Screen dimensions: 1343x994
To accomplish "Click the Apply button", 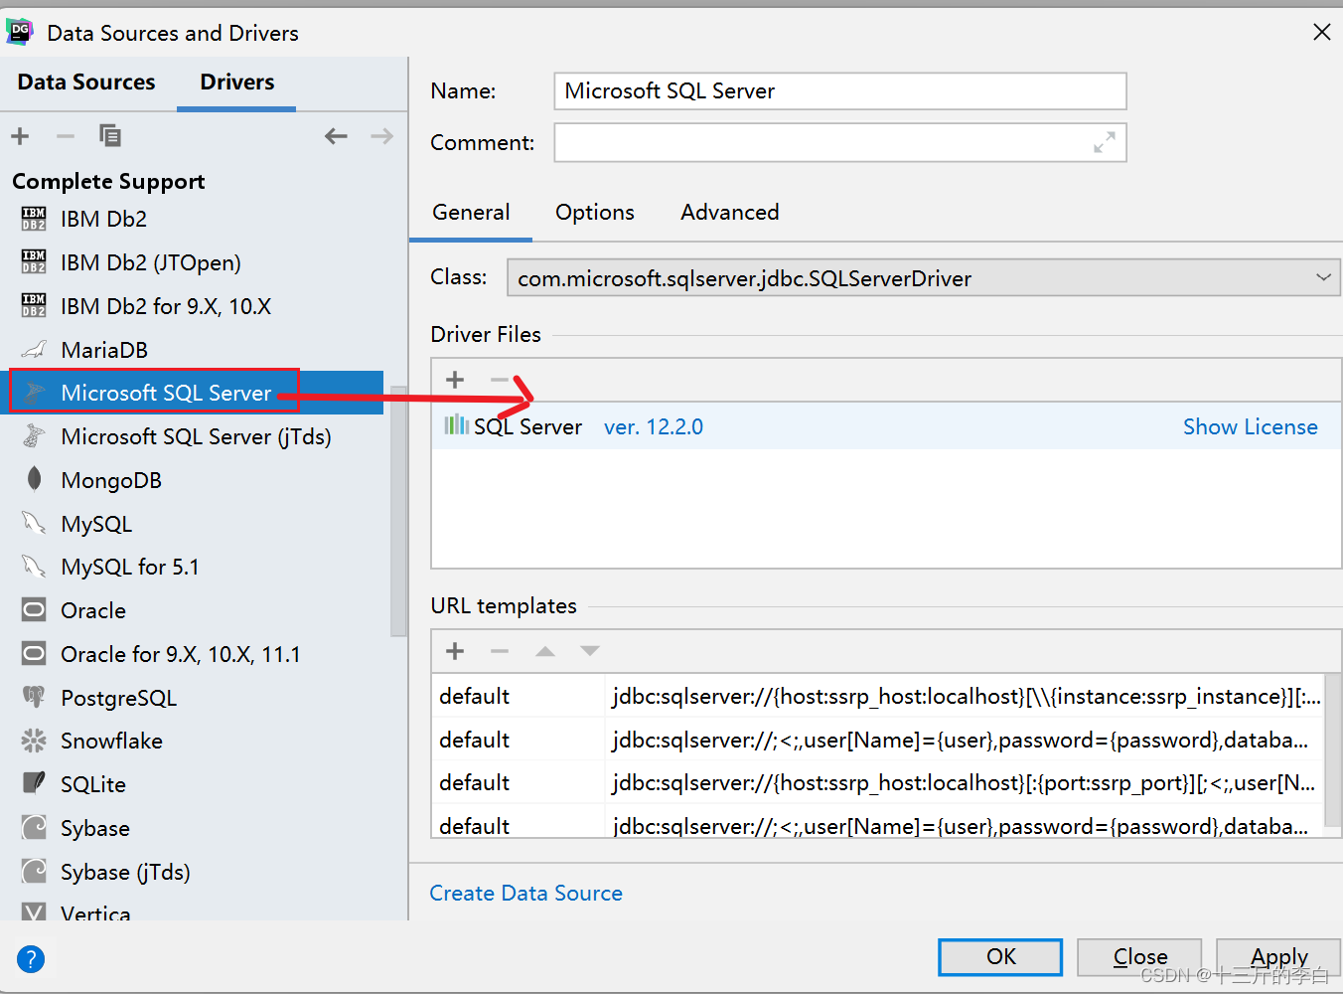I will [x=1278, y=957].
